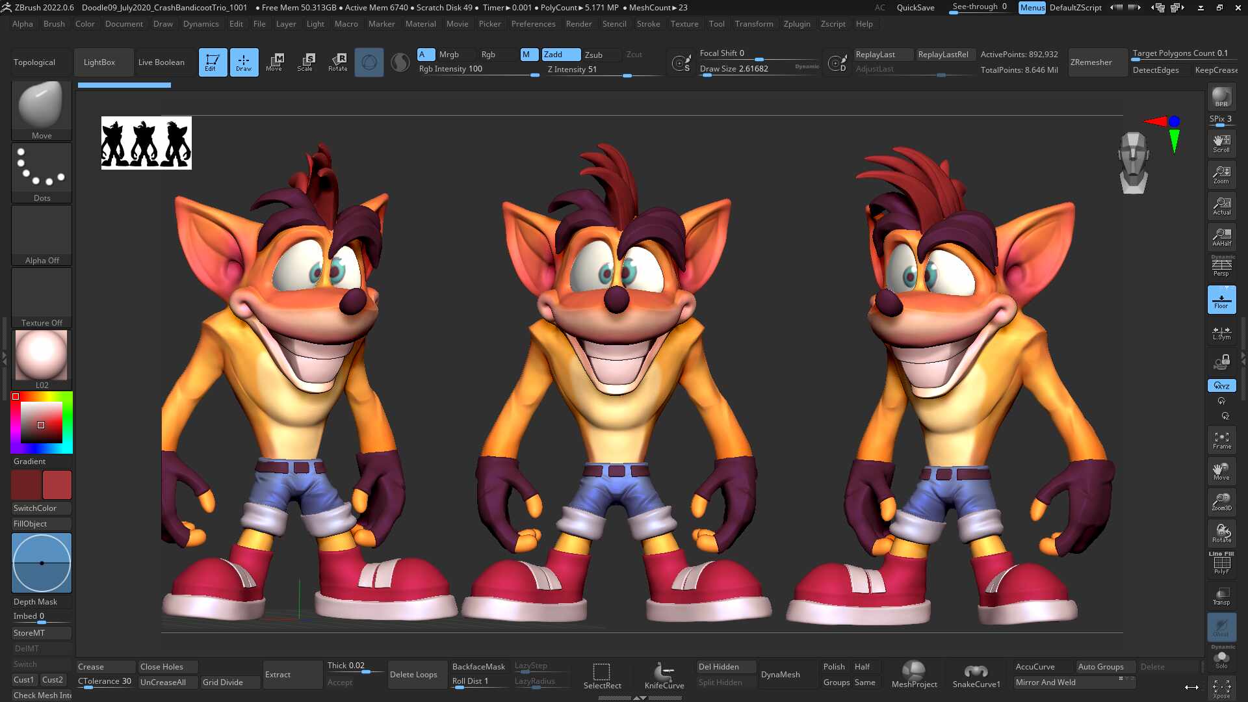Activate the Move gizmo icon in top toolbar

pyautogui.click(x=274, y=62)
